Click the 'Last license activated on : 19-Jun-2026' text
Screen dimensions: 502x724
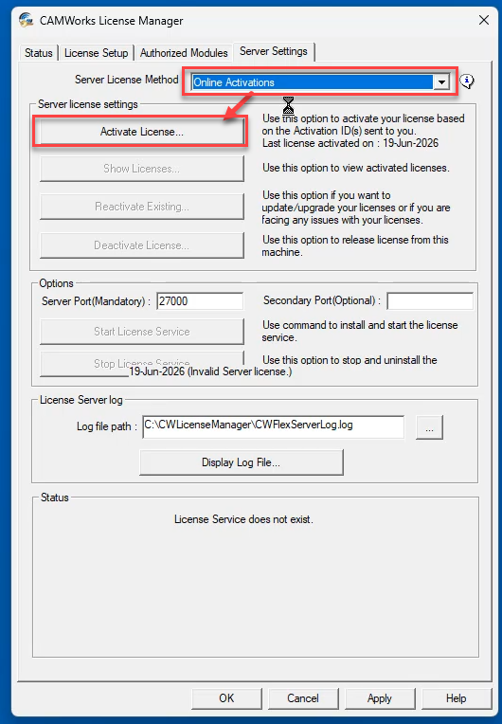350,143
